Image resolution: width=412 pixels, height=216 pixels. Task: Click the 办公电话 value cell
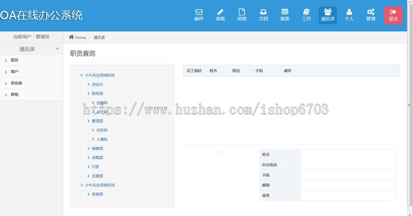coord(348,165)
